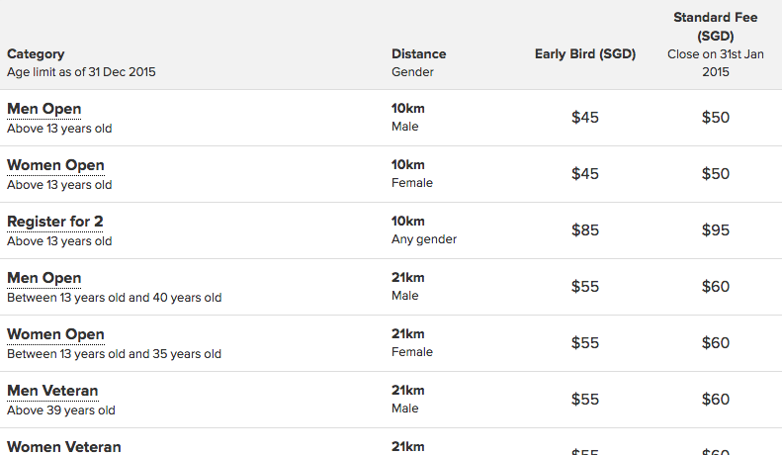The width and height of the screenshot is (782, 455).
Task: Select the Men Veteran category link
Action: [52, 391]
